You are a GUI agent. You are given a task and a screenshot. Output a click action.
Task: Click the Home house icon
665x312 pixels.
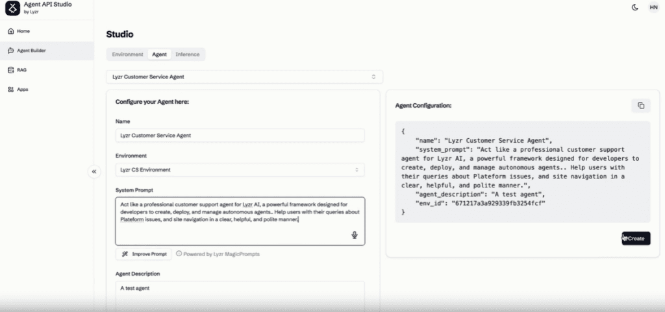(11, 31)
